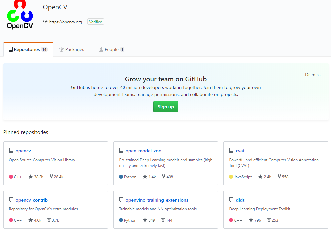
Task: Click the Pinned repositories heading
Action: click(x=26, y=132)
